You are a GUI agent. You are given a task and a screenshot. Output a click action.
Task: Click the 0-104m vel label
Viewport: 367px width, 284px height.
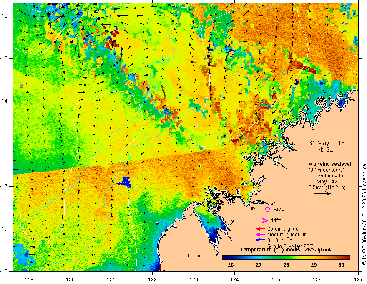click(x=280, y=240)
